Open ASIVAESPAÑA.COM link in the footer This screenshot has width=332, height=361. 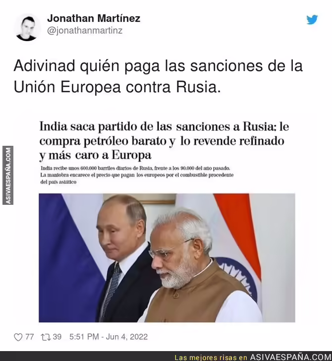pos(291,357)
